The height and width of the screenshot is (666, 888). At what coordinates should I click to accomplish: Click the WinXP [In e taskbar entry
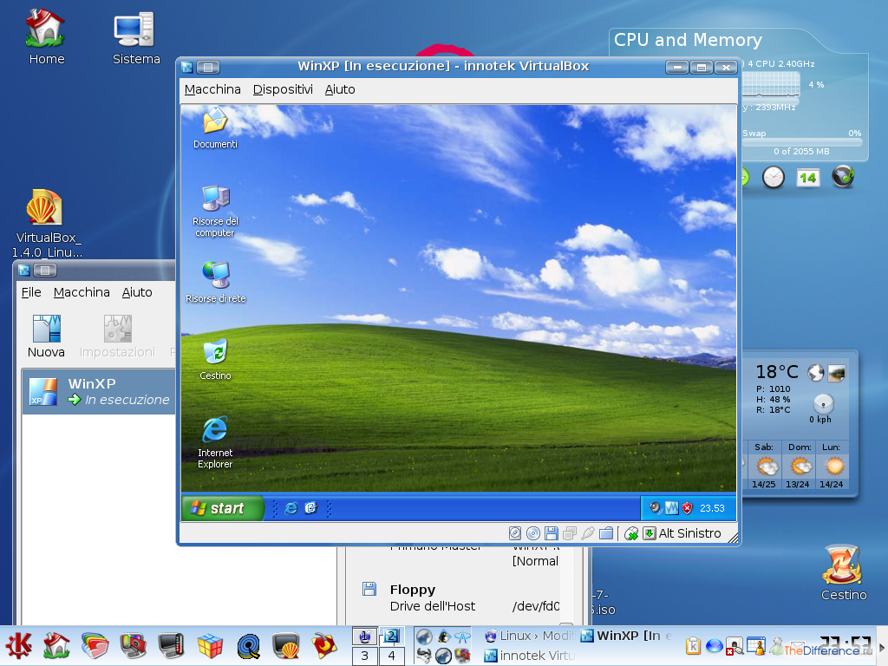coord(626,636)
